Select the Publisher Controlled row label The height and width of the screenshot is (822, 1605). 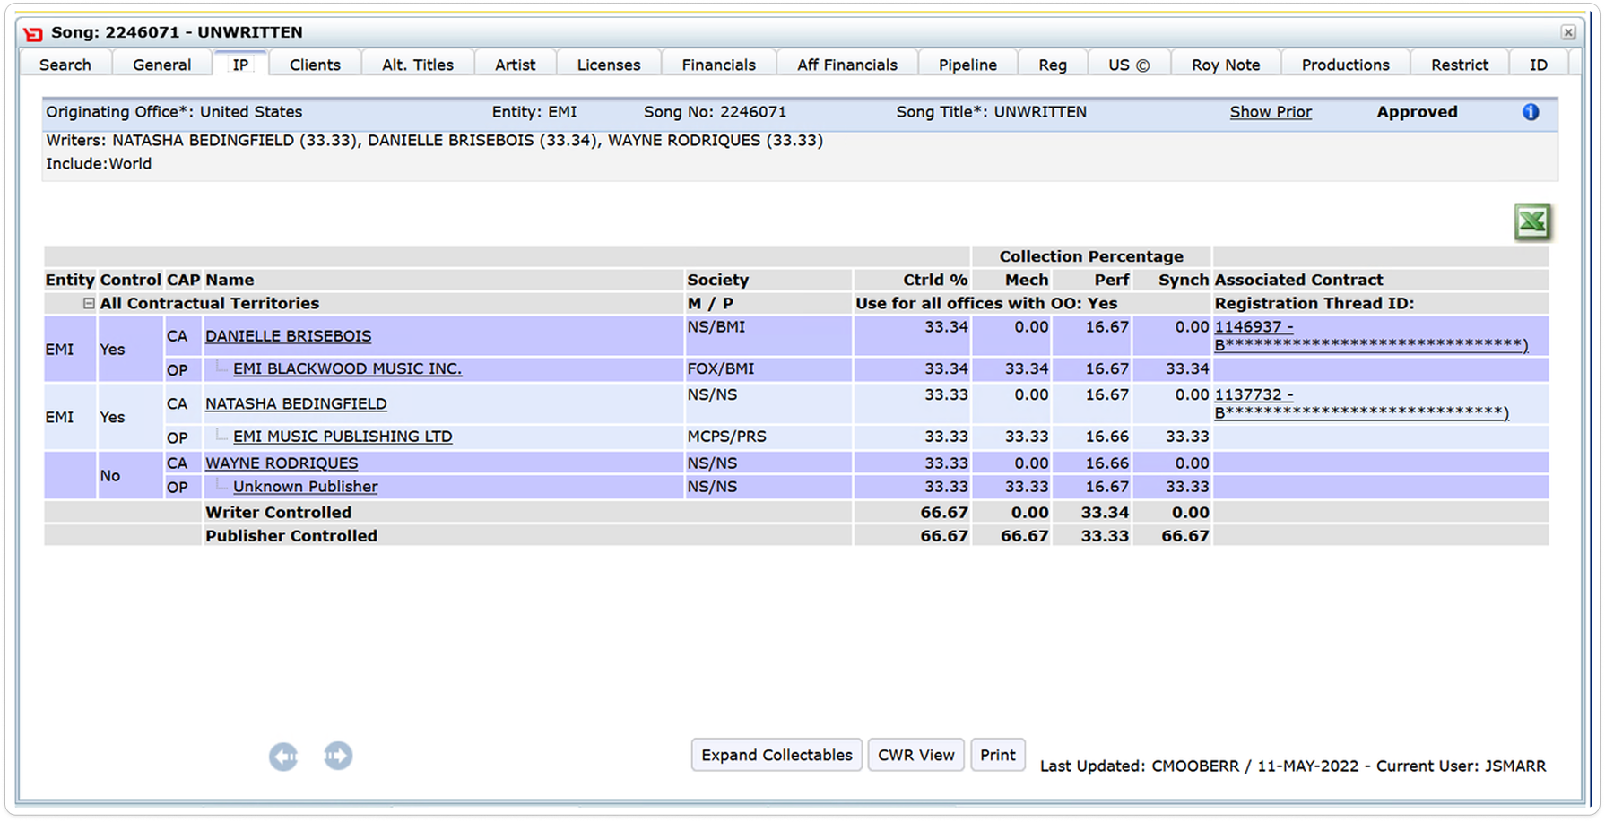[x=291, y=536]
